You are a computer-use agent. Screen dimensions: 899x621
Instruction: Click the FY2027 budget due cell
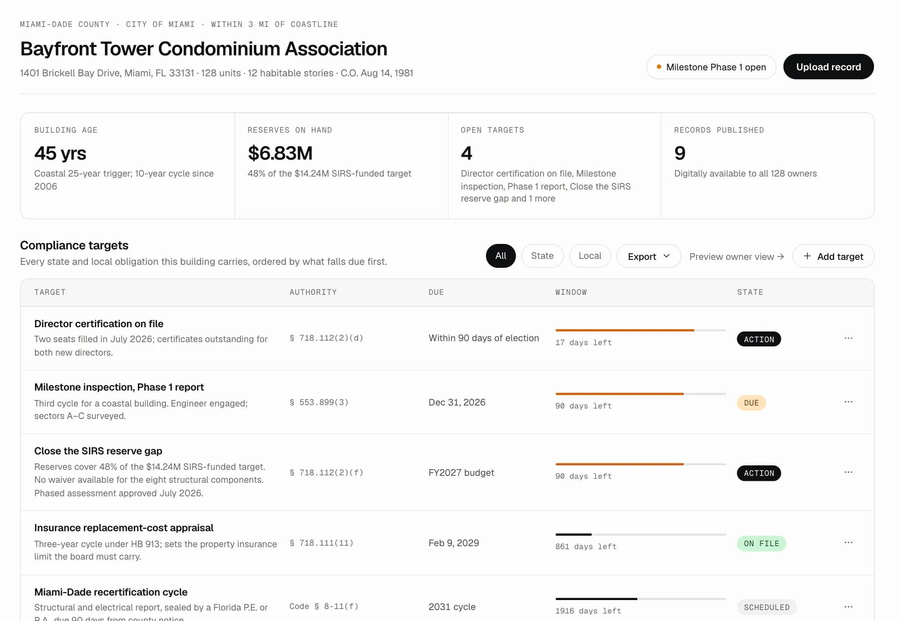click(x=461, y=473)
